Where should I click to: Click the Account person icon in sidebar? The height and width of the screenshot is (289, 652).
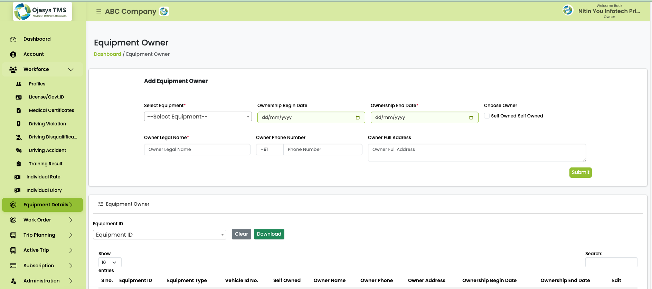click(13, 54)
